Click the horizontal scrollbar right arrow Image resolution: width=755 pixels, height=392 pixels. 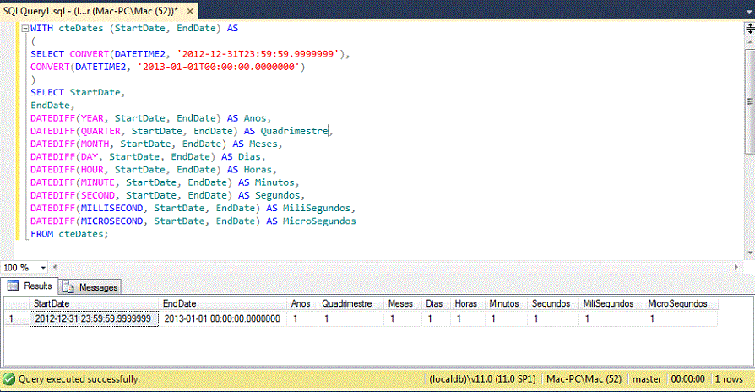tap(736, 267)
